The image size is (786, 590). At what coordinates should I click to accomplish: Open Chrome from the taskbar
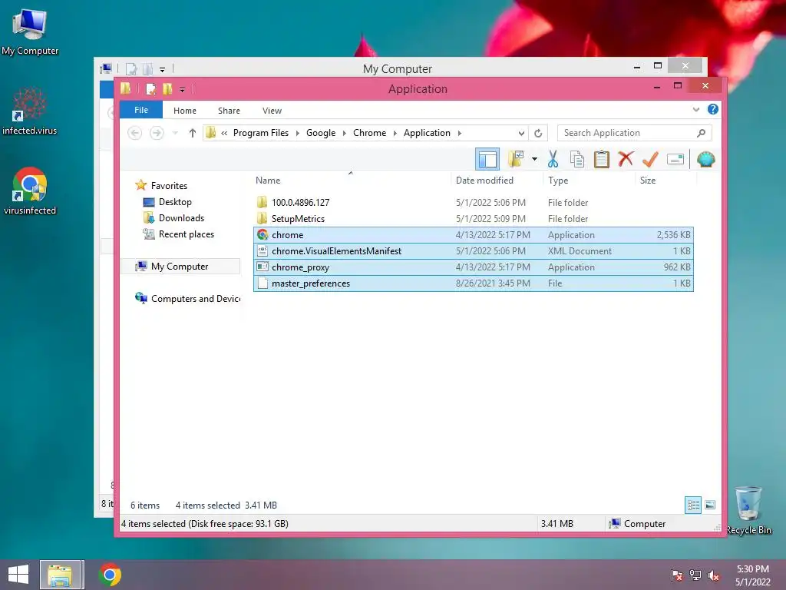(x=110, y=575)
